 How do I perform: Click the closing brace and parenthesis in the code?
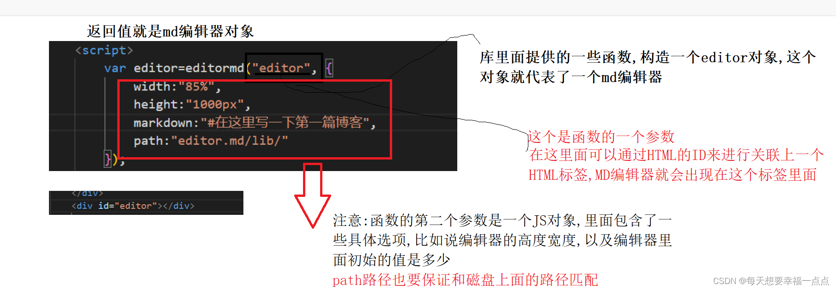click(114, 159)
